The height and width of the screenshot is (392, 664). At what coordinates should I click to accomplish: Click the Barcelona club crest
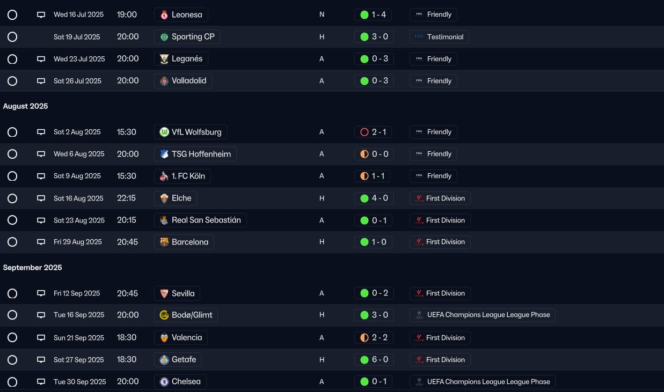tap(164, 242)
